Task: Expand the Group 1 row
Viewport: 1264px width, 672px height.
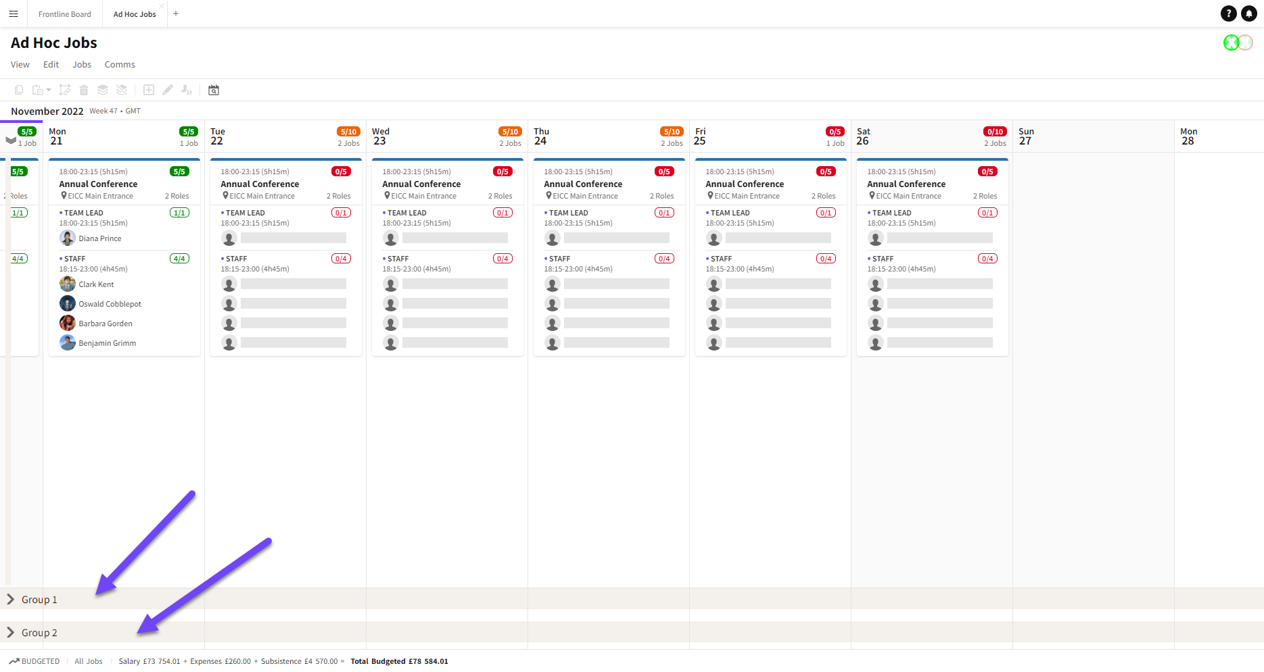Action: [x=10, y=599]
